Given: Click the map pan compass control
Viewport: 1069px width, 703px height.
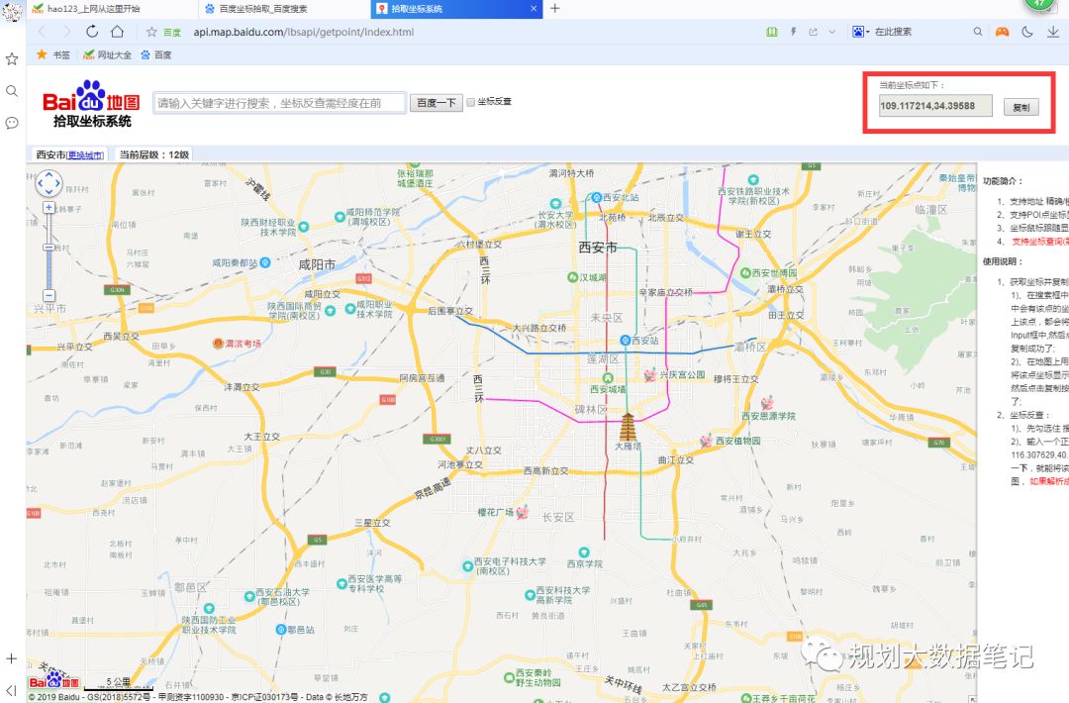Looking at the screenshot, I should pyautogui.click(x=49, y=183).
